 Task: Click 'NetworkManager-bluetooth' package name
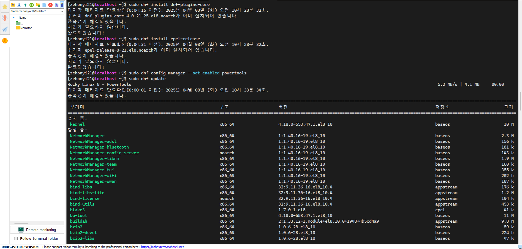coord(99,147)
